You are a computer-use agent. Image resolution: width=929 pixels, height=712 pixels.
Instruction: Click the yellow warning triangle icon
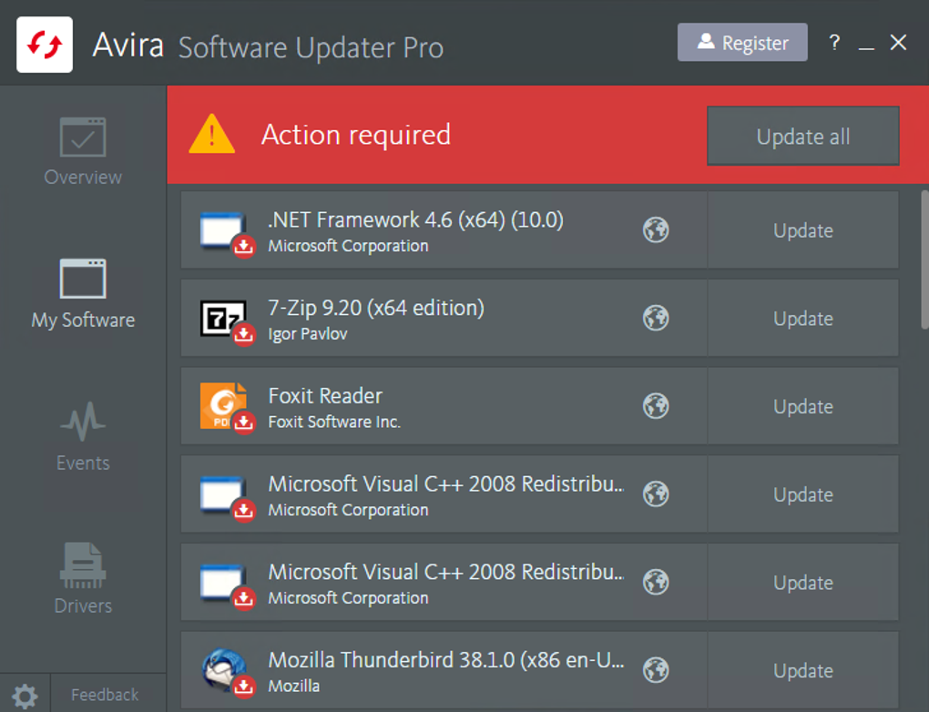coord(211,135)
